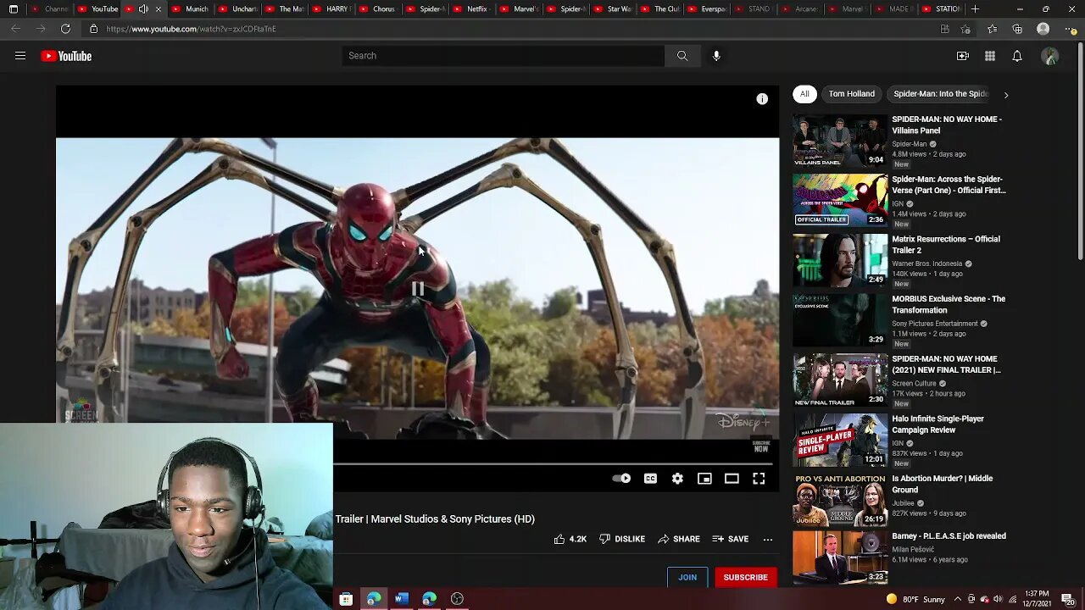Open the Jubilee channel name
1085x610 pixels.
click(904, 503)
